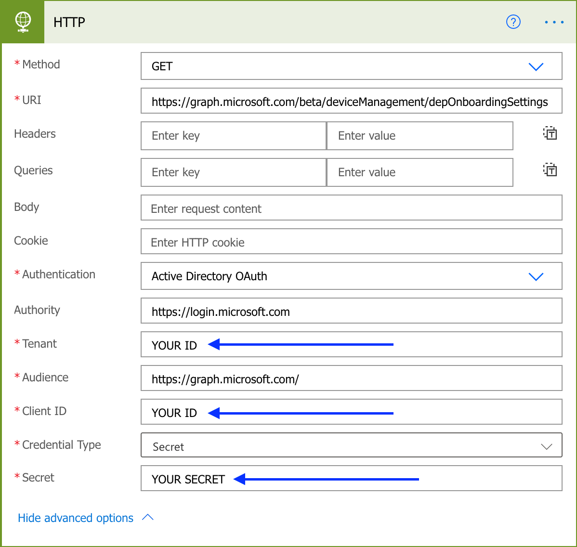Open the Credential Type dropdown
577x547 pixels.
point(546,446)
